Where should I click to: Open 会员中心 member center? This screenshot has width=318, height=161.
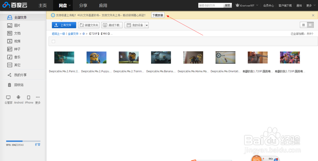pos(268,5)
